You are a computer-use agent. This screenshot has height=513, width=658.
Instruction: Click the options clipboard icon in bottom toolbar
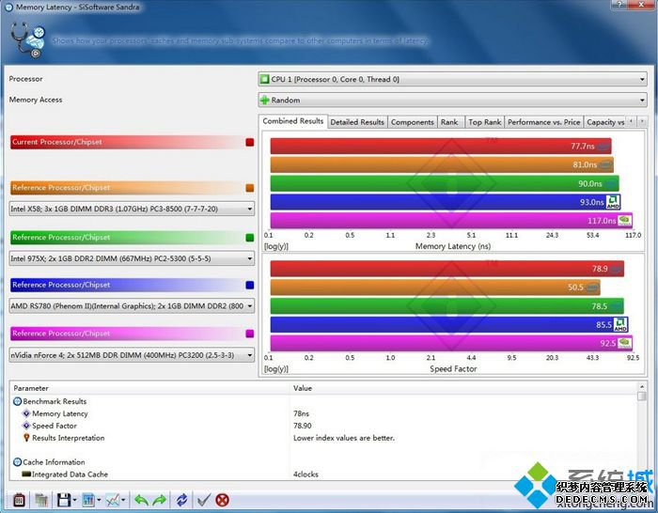19,500
